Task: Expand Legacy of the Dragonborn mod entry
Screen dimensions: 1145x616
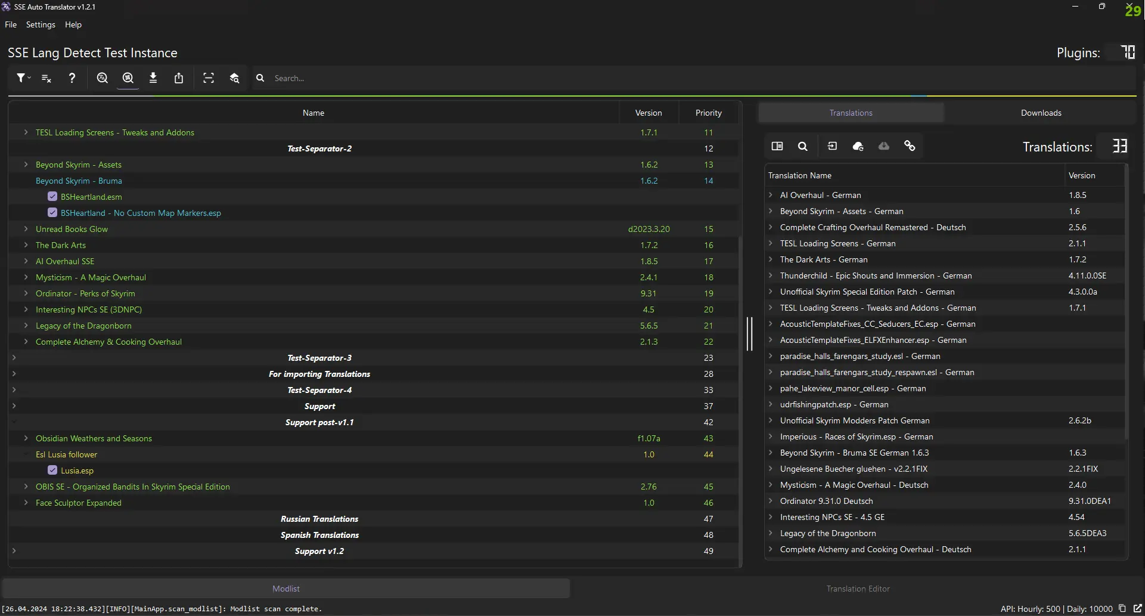Action: [26, 326]
